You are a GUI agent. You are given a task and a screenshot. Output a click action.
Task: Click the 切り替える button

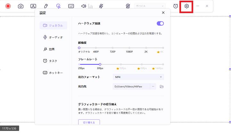(89, 122)
